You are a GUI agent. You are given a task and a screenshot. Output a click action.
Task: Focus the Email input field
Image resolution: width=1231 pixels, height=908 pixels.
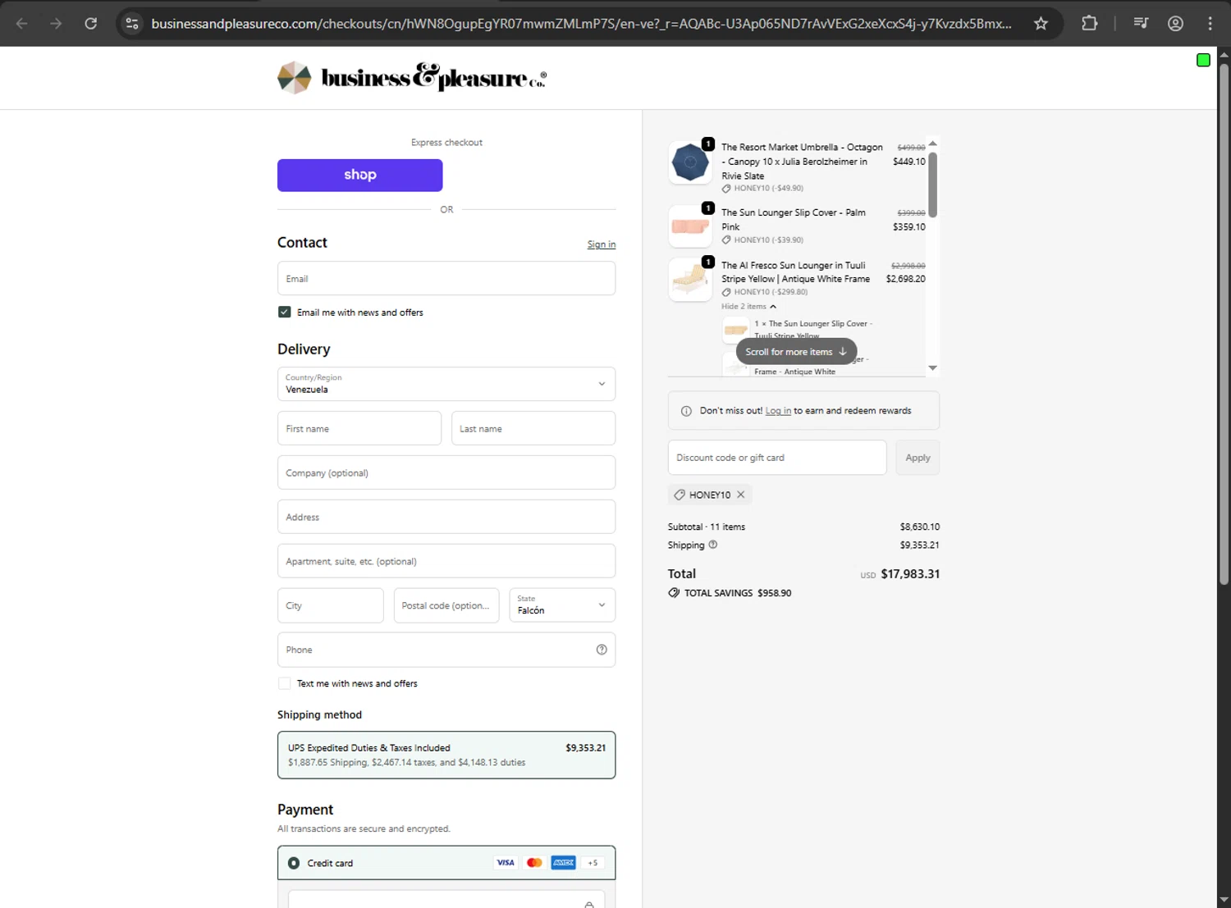pos(446,278)
